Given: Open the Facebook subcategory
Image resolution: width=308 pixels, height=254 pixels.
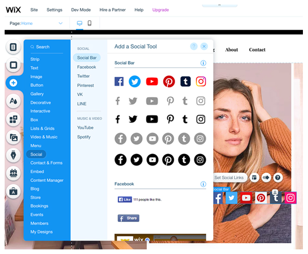Looking at the screenshot, I should (87, 67).
